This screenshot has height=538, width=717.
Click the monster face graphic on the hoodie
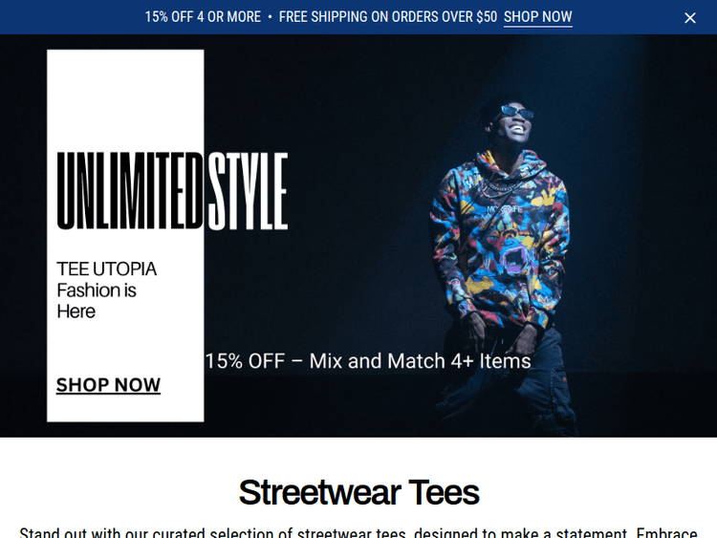515,256
